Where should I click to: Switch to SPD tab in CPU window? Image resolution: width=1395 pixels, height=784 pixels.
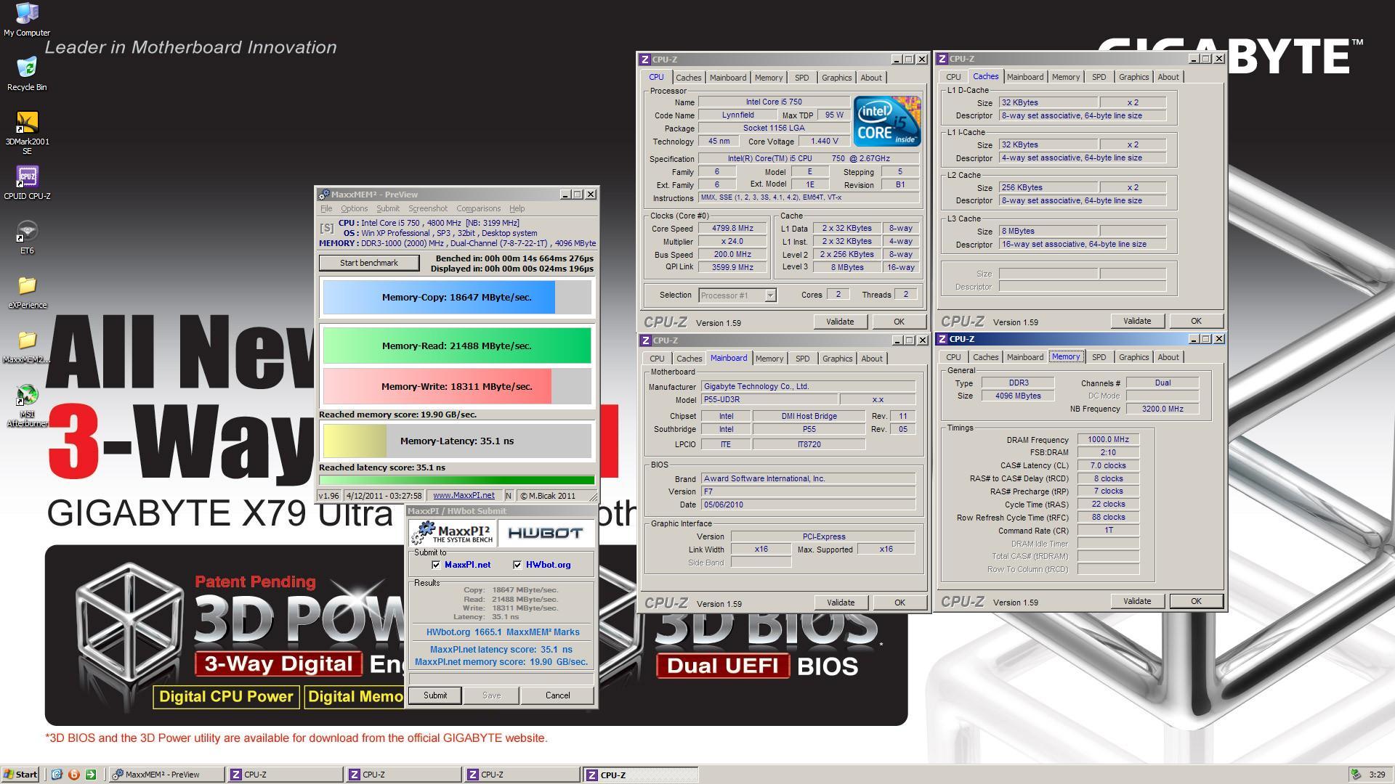click(801, 78)
